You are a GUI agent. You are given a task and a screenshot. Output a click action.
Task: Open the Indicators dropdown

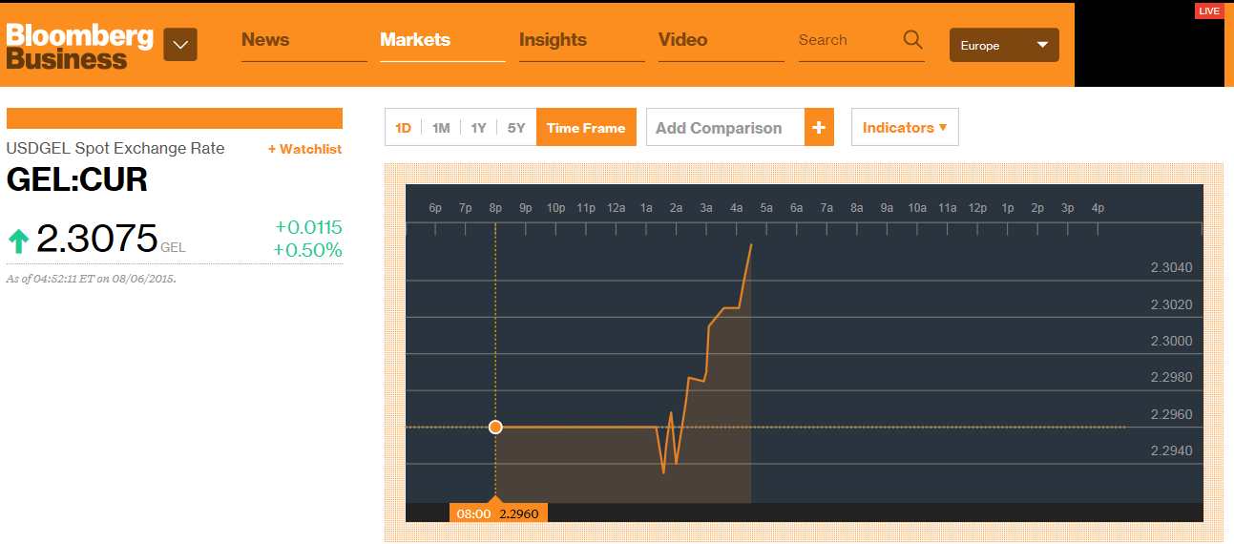click(x=904, y=128)
